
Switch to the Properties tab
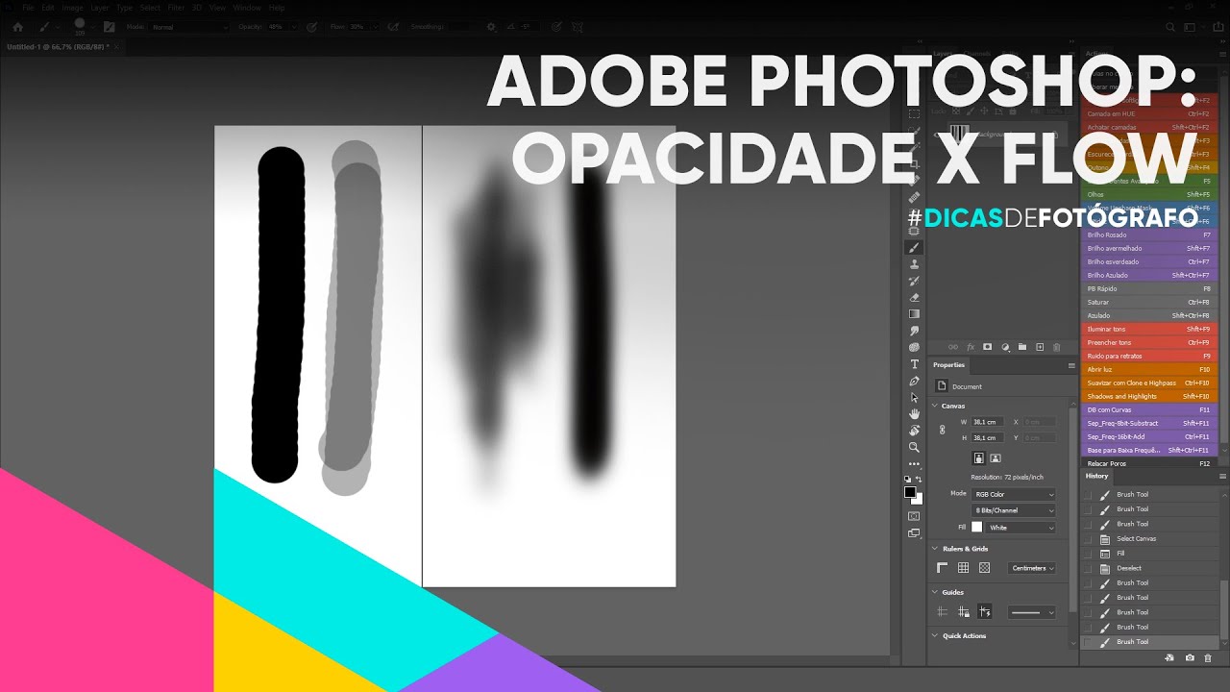[948, 365]
